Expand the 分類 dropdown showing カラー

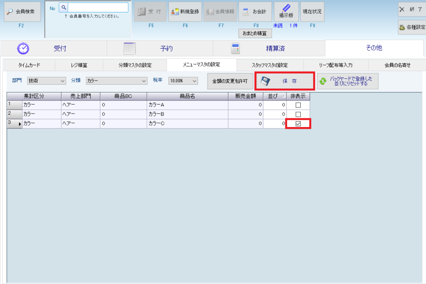116,81
